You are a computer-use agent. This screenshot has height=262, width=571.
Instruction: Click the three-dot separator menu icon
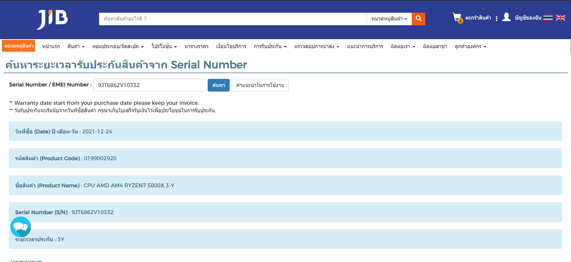(x=496, y=19)
